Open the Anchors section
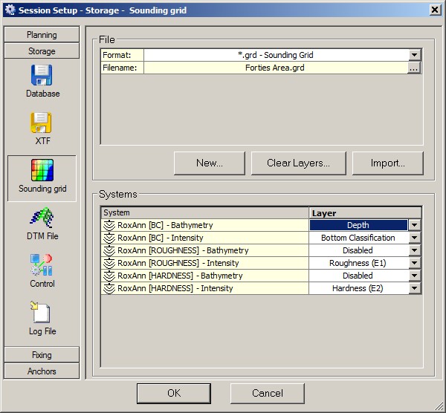This screenshot has height=413, width=446. [42, 371]
